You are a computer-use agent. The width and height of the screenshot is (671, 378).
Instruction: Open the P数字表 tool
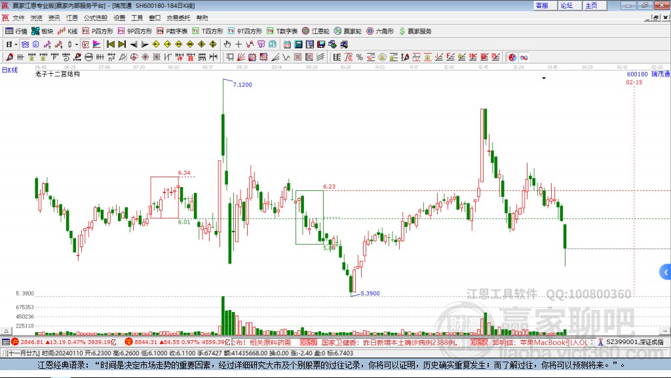[x=172, y=31]
